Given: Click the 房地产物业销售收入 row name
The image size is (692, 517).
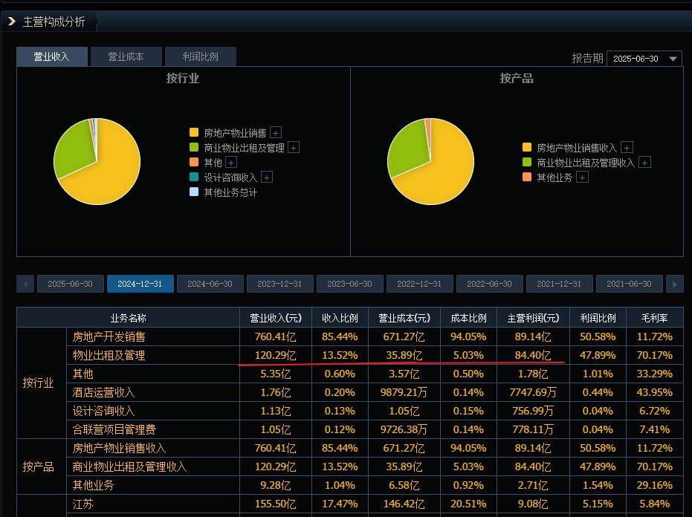Looking at the screenshot, I should pyautogui.click(x=119, y=448).
